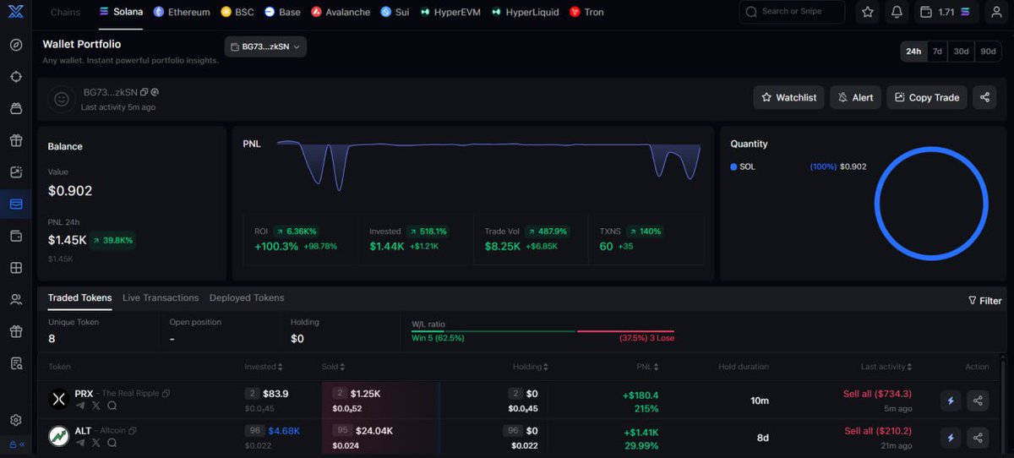Select the 24h time range
This screenshot has height=458, width=1014.
click(x=913, y=52)
